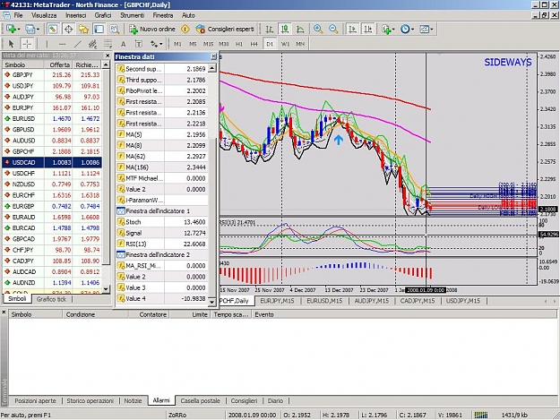This screenshot has height=420, width=560.
Task: Sort by the Condizione column header
Action: pos(95,314)
